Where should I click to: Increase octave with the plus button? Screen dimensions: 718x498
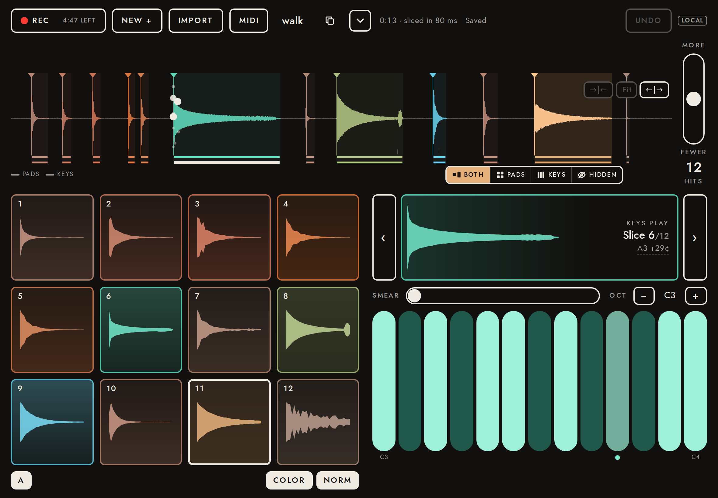pyautogui.click(x=695, y=296)
